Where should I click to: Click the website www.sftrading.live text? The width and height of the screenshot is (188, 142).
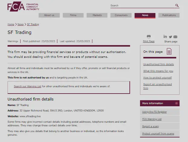(x=30, y=116)
